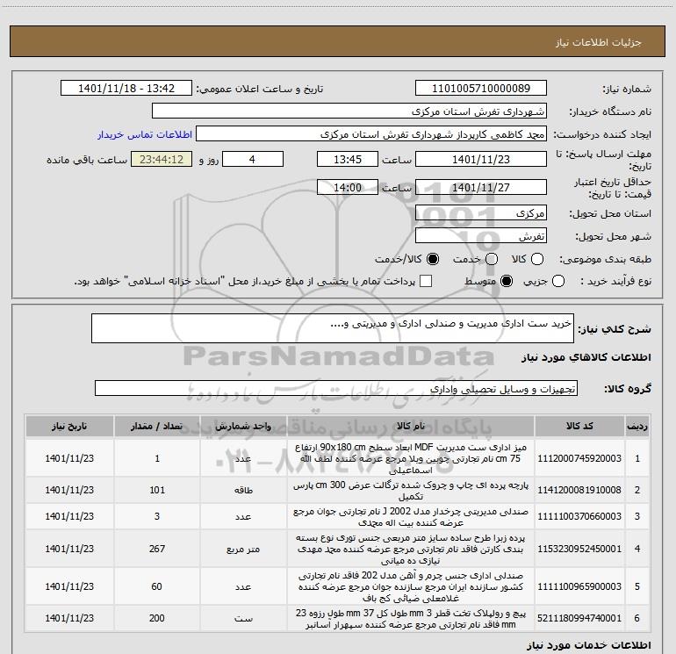
Task: Click product code 5211180994740001
Action: 579,618
